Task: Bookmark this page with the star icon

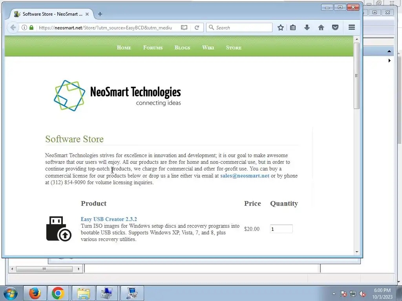Action: [280, 27]
